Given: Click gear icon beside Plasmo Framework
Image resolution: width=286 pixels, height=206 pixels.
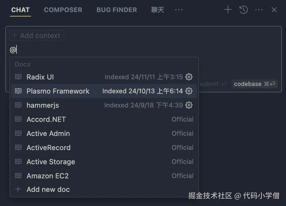Looking at the screenshot, I should (189, 91).
